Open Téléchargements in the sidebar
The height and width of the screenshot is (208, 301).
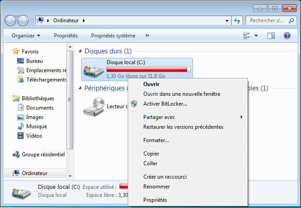coord(46,80)
